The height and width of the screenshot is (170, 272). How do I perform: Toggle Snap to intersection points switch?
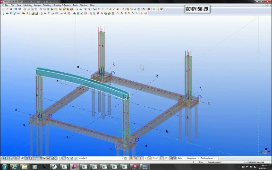click(146, 158)
